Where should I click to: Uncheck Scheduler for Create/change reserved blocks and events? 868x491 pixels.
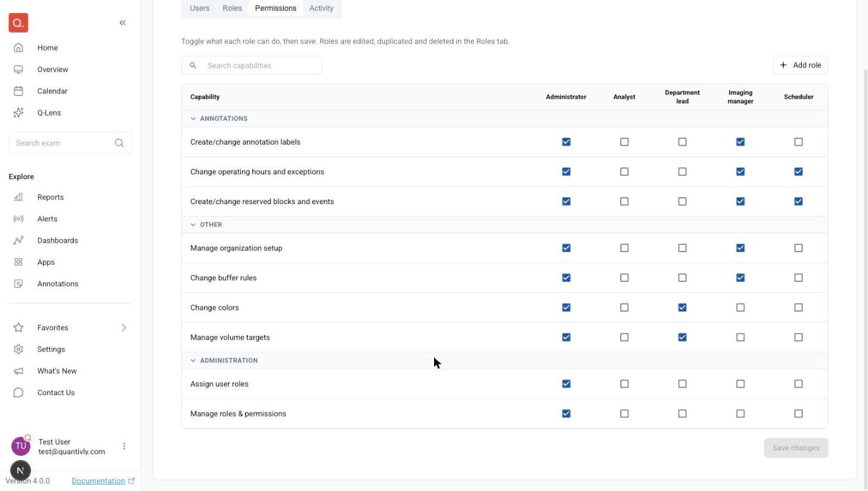pos(798,202)
